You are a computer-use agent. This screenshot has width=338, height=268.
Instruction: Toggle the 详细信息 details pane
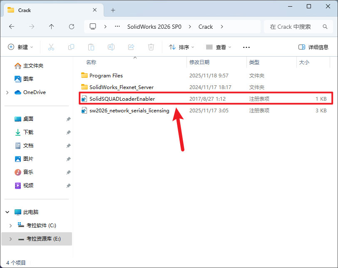coord(313,47)
